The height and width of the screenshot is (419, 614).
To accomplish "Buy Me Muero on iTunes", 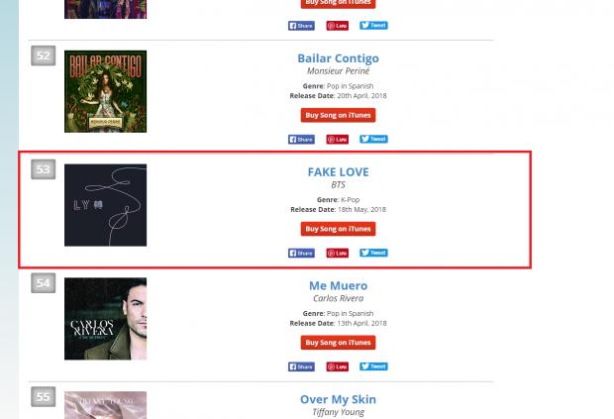I will pyautogui.click(x=338, y=343).
